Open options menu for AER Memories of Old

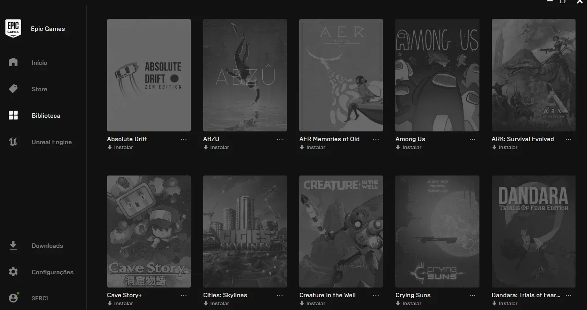coord(376,139)
